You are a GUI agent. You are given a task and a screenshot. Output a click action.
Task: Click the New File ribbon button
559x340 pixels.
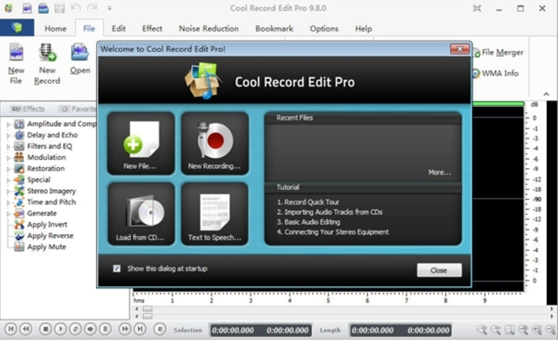16,64
